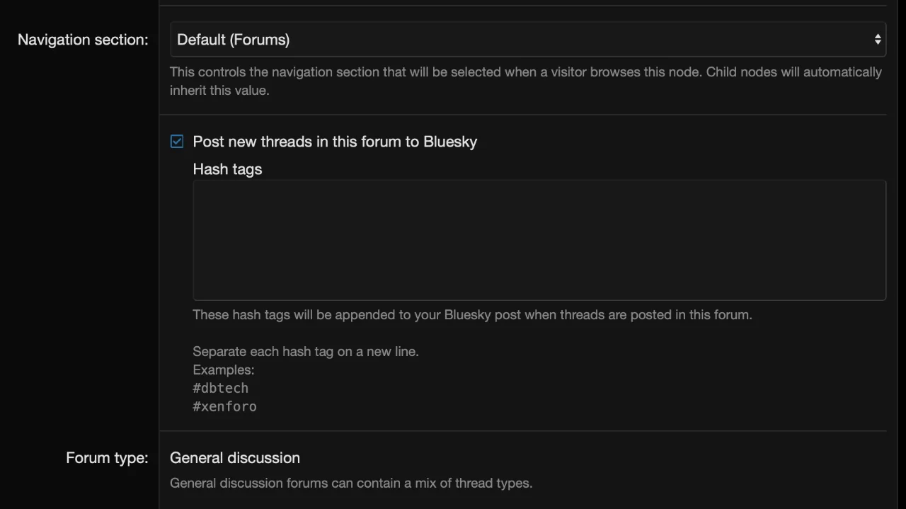
Task: Click the "These hash tags will be appended" hint
Action: 472,314
